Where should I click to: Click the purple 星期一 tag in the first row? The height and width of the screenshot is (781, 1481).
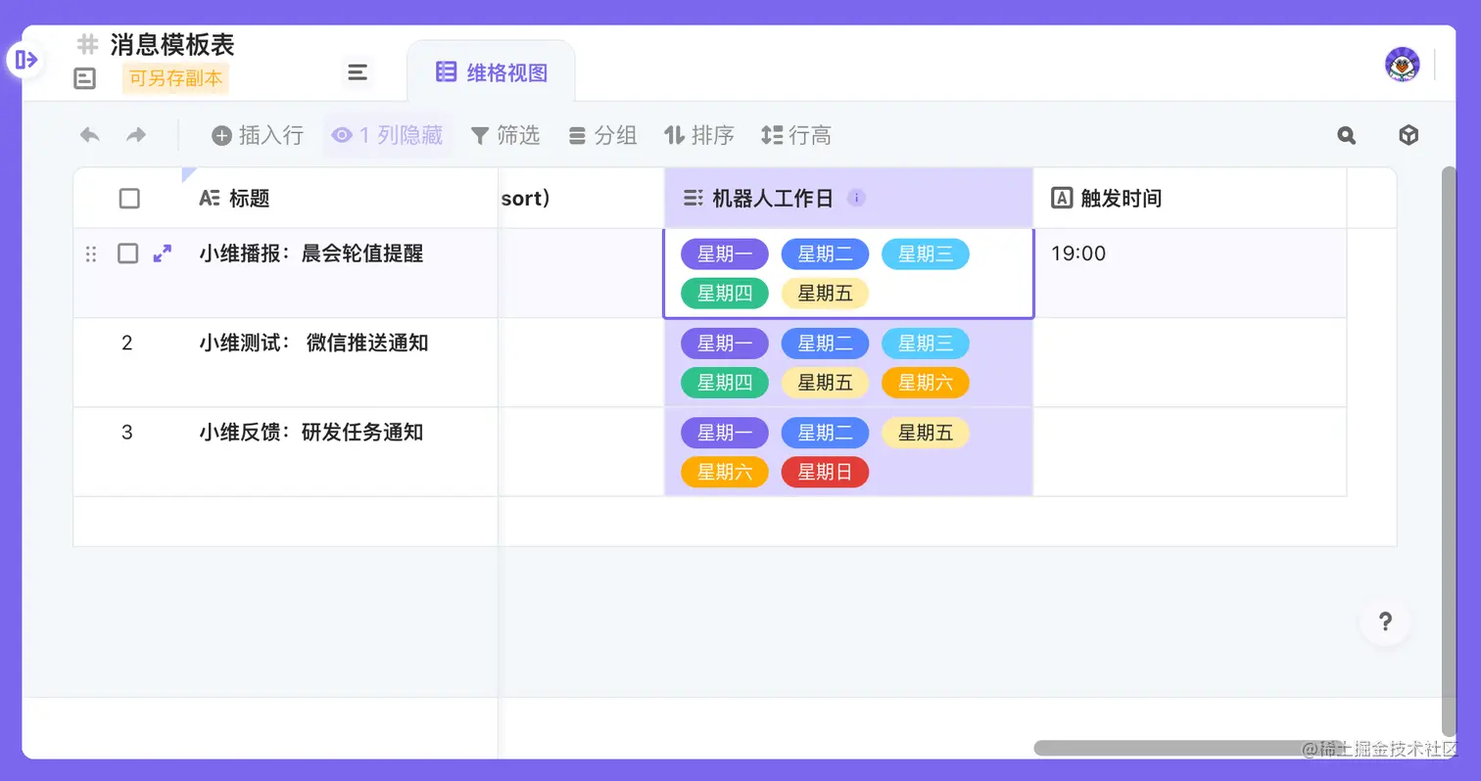[x=725, y=254]
